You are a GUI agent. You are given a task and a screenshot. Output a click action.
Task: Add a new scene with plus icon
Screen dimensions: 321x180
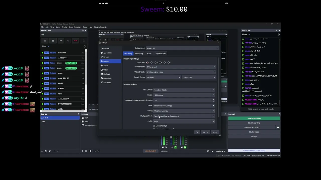tap(42, 151)
